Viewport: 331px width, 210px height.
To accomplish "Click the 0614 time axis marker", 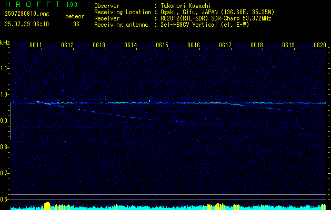I will 131,45.
